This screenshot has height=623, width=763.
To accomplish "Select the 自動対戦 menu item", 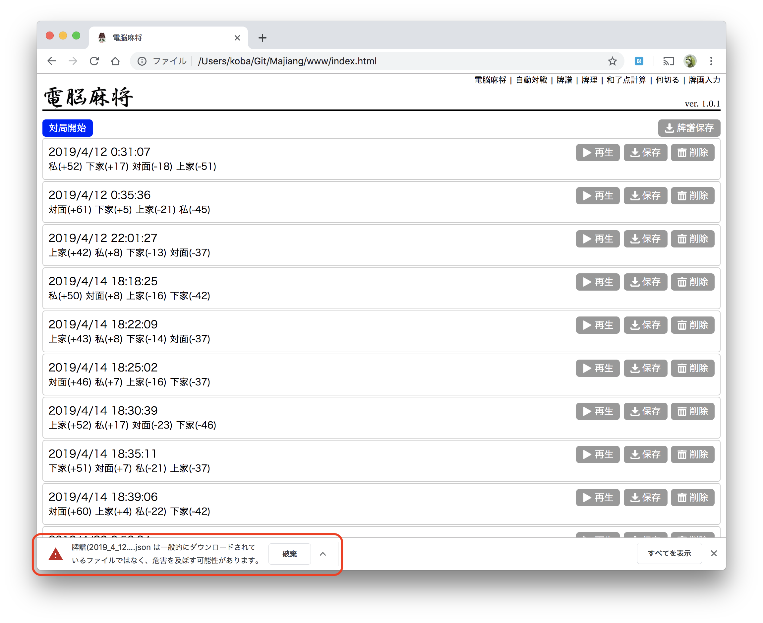I will click(x=531, y=80).
